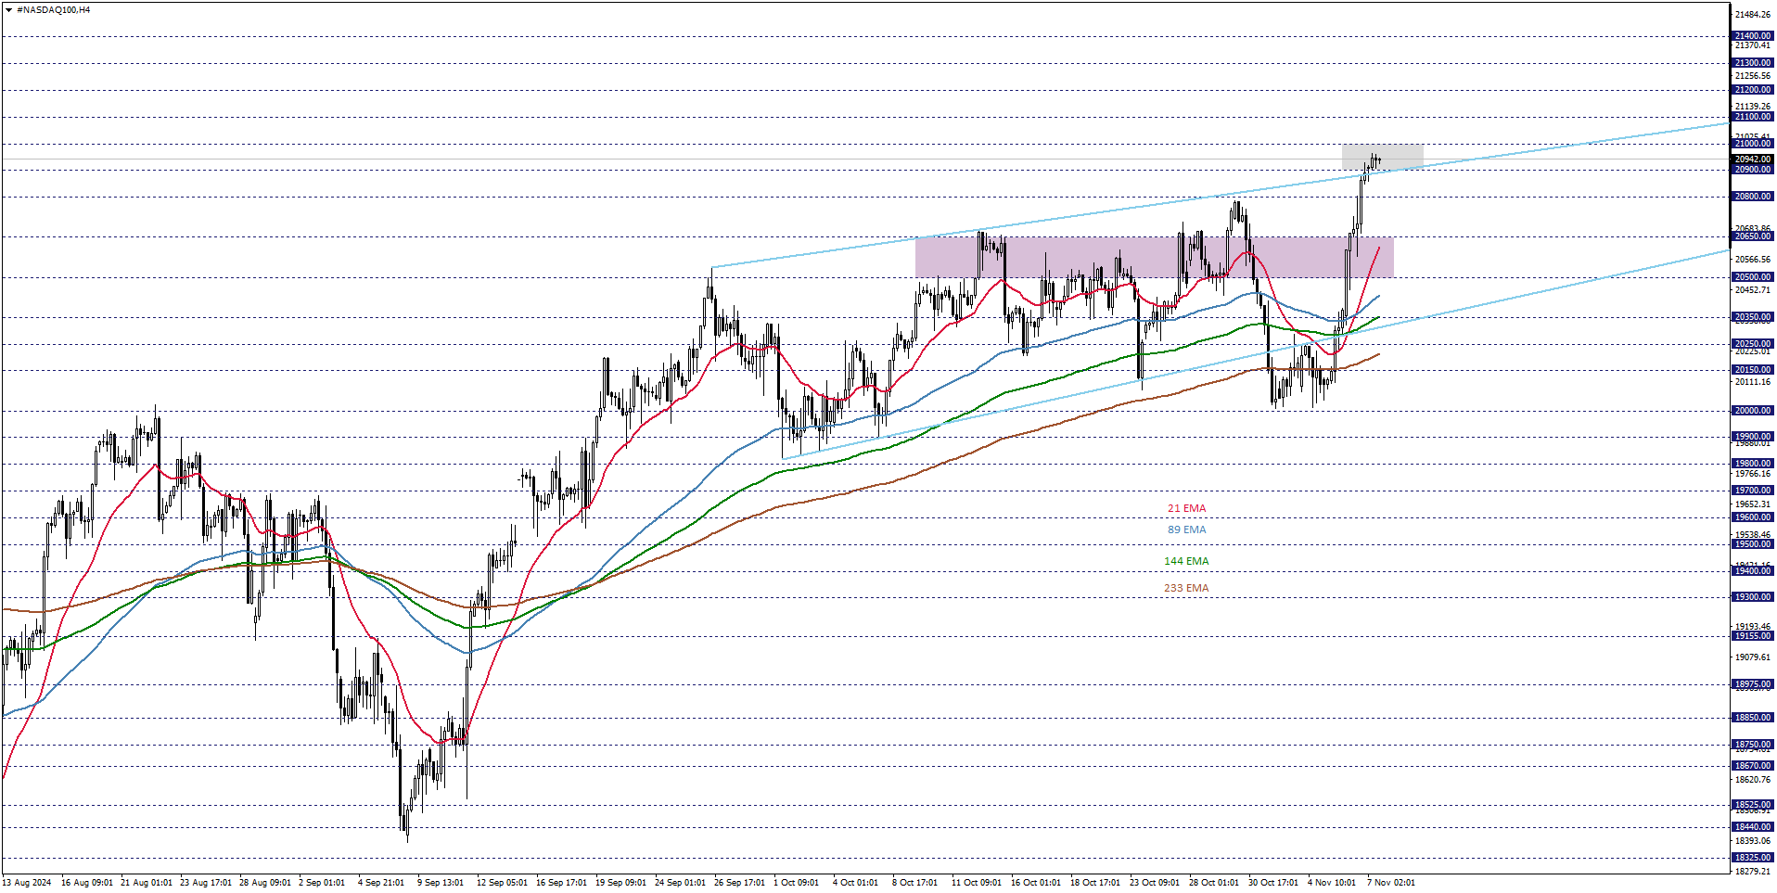Screen dimensions: 1777x893
Task: Click the 19500.00 level price label
Action: (x=1753, y=544)
